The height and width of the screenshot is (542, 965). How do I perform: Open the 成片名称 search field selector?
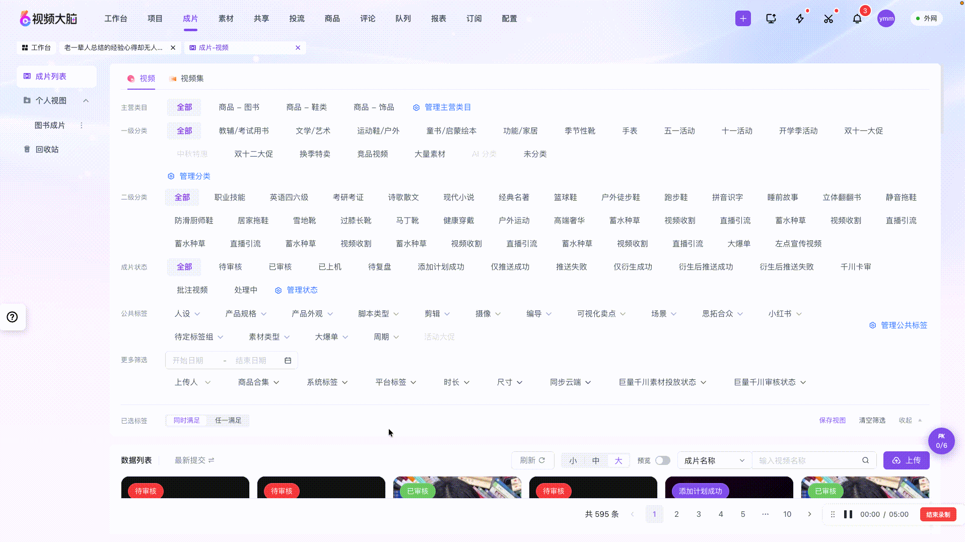[714, 460]
